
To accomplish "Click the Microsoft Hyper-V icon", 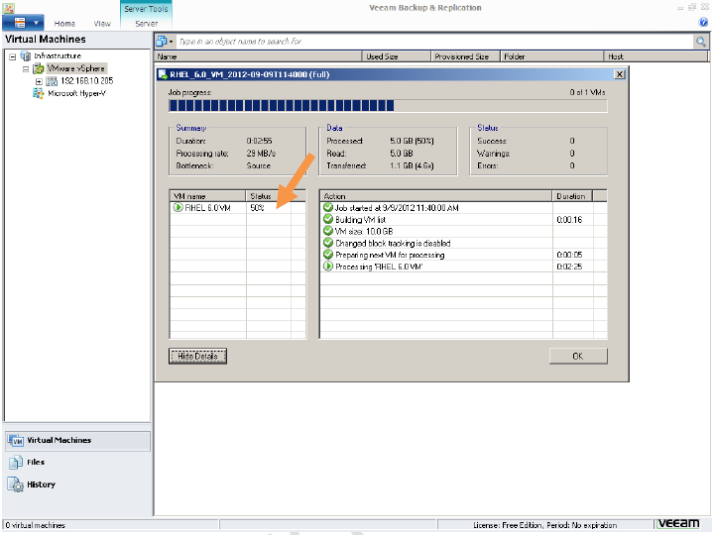I will [x=38, y=93].
